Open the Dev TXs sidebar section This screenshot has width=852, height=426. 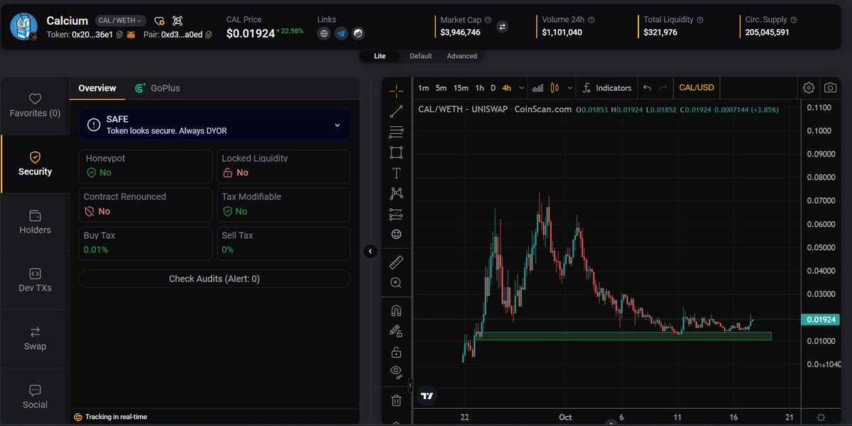point(35,280)
